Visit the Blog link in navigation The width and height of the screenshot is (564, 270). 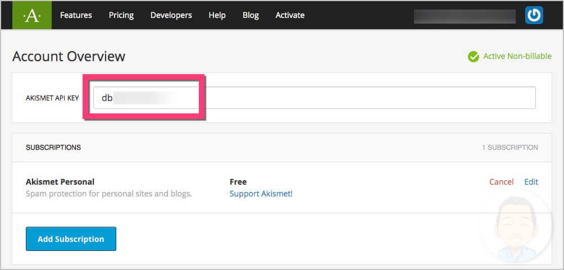click(x=251, y=15)
